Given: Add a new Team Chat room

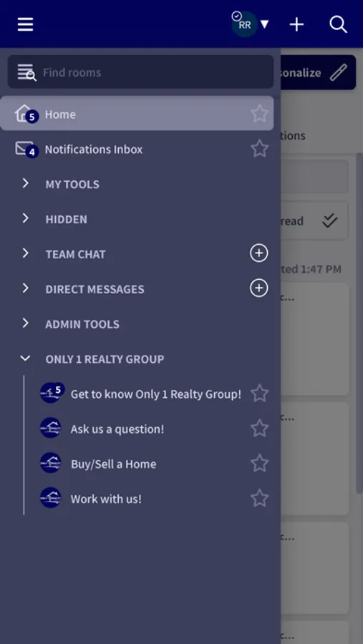Looking at the screenshot, I should 259,253.
